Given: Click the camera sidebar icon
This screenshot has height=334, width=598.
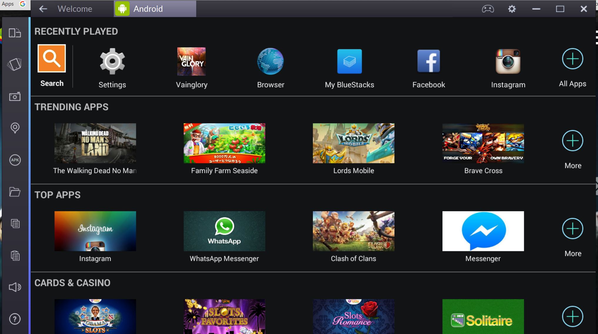Looking at the screenshot, I should tap(15, 97).
